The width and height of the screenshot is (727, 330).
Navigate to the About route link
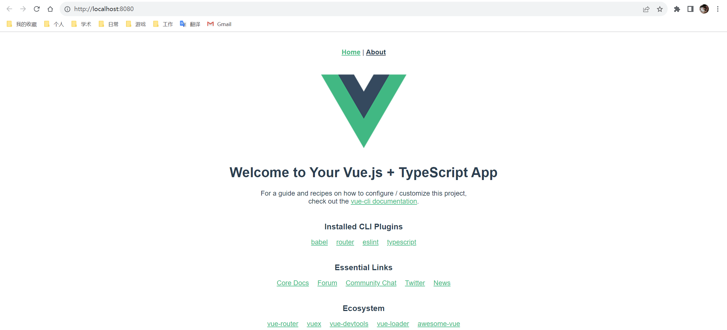click(376, 52)
